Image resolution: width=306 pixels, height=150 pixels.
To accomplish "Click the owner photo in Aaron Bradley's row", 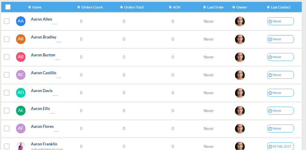I will (240, 39).
